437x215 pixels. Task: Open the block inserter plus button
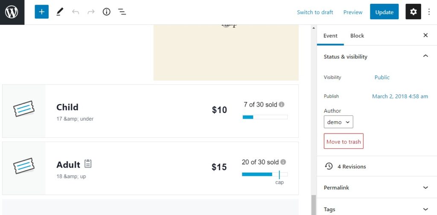[x=41, y=12]
